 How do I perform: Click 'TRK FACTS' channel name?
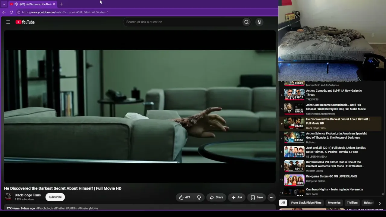point(312,99)
